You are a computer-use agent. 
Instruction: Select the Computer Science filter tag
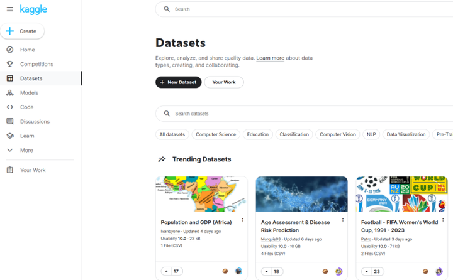click(216, 134)
